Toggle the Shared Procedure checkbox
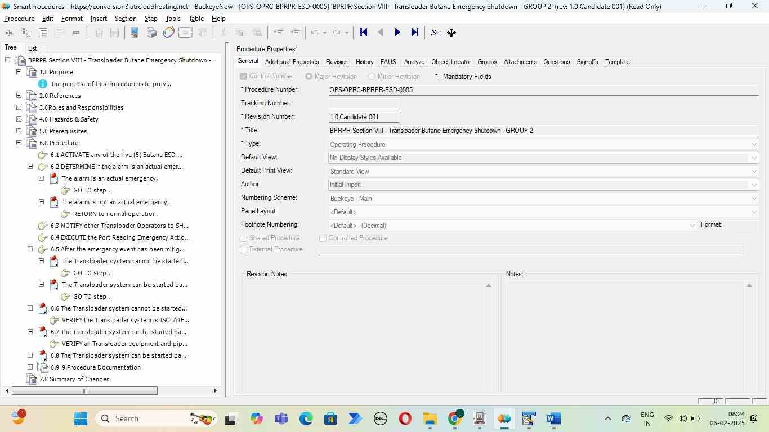The width and height of the screenshot is (769, 432). [243, 238]
